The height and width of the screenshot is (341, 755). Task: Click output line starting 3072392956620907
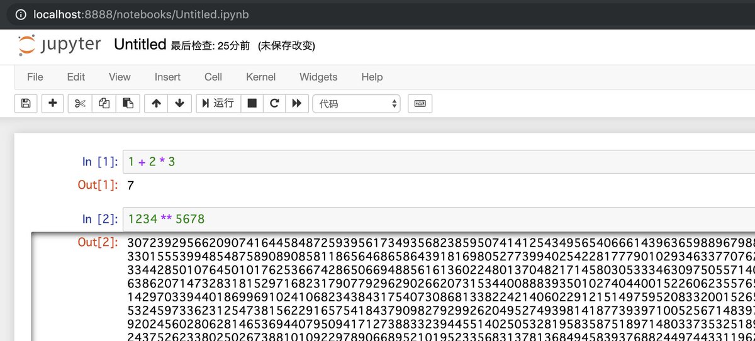tap(440, 243)
